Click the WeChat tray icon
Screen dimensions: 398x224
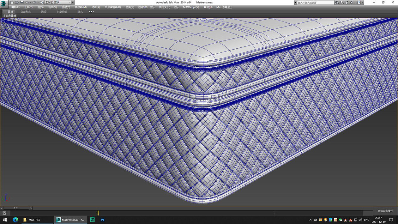[x=341, y=220]
